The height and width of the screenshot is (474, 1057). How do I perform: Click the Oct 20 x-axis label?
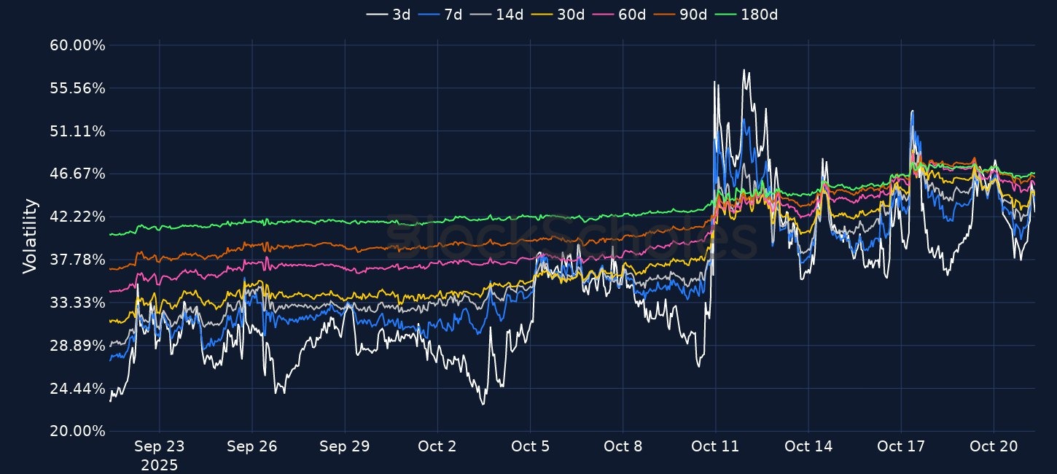(x=994, y=447)
